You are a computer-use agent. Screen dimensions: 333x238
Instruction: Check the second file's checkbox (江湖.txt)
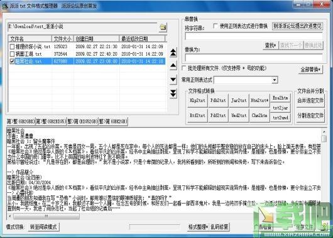(x=12, y=54)
